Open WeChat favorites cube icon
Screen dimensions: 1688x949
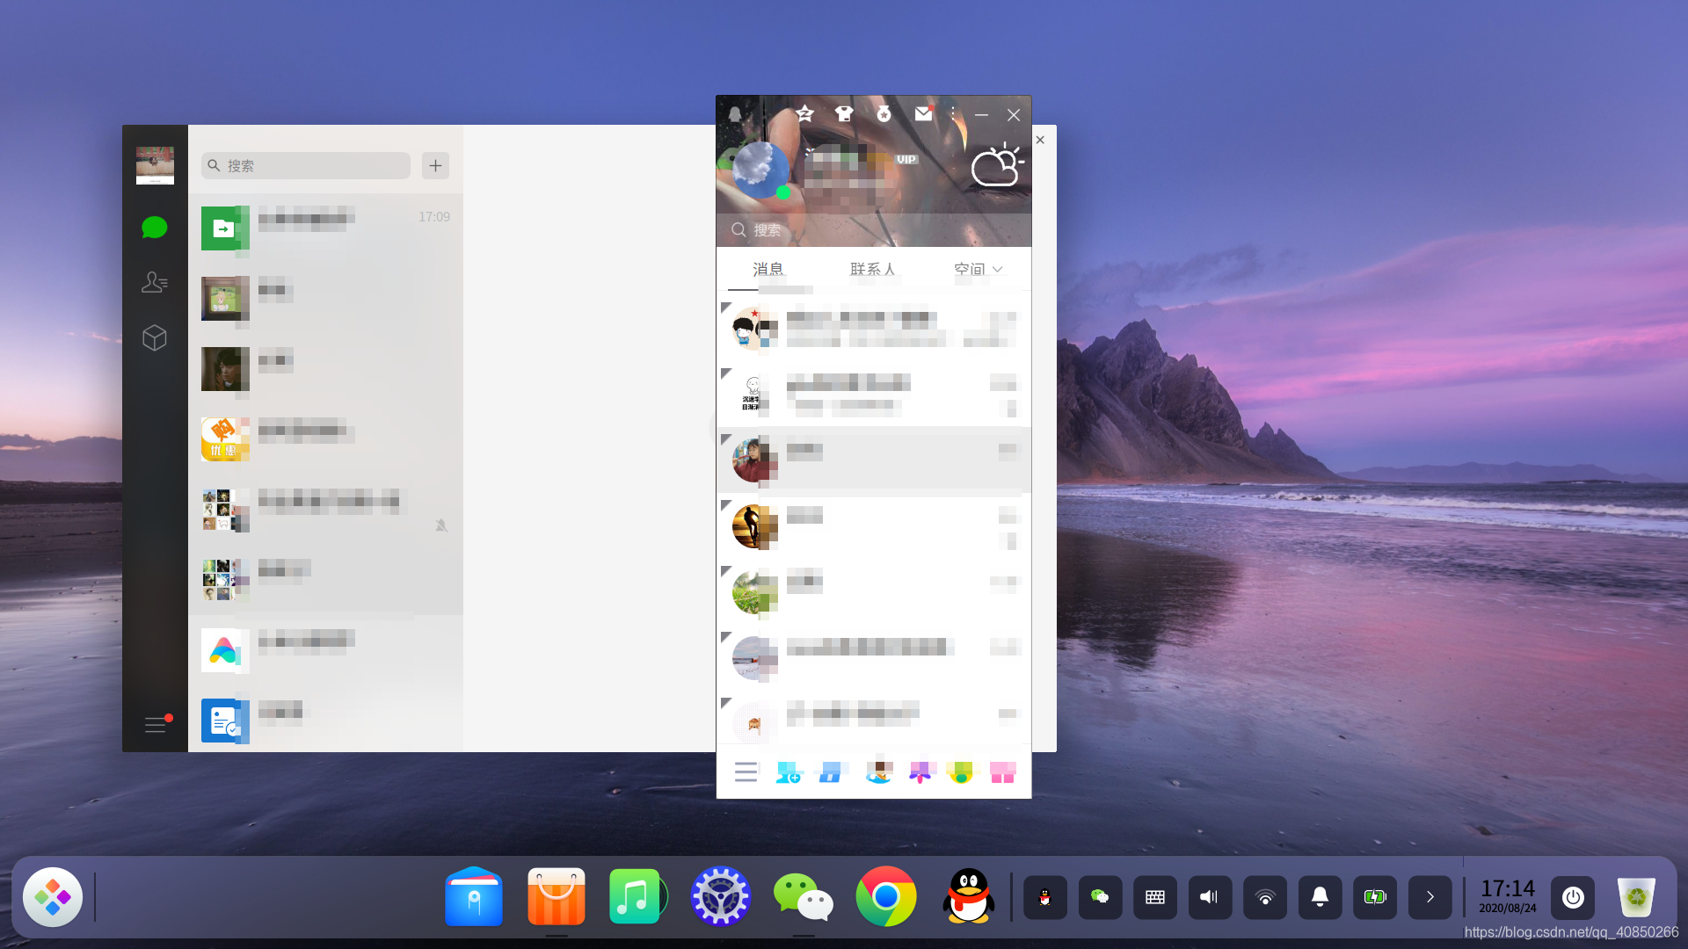pos(155,338)
